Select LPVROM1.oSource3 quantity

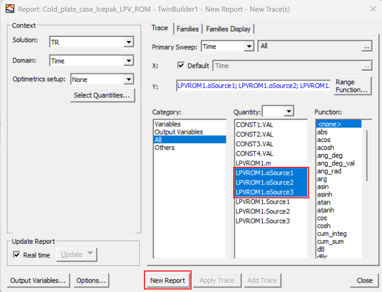[271, 192]
